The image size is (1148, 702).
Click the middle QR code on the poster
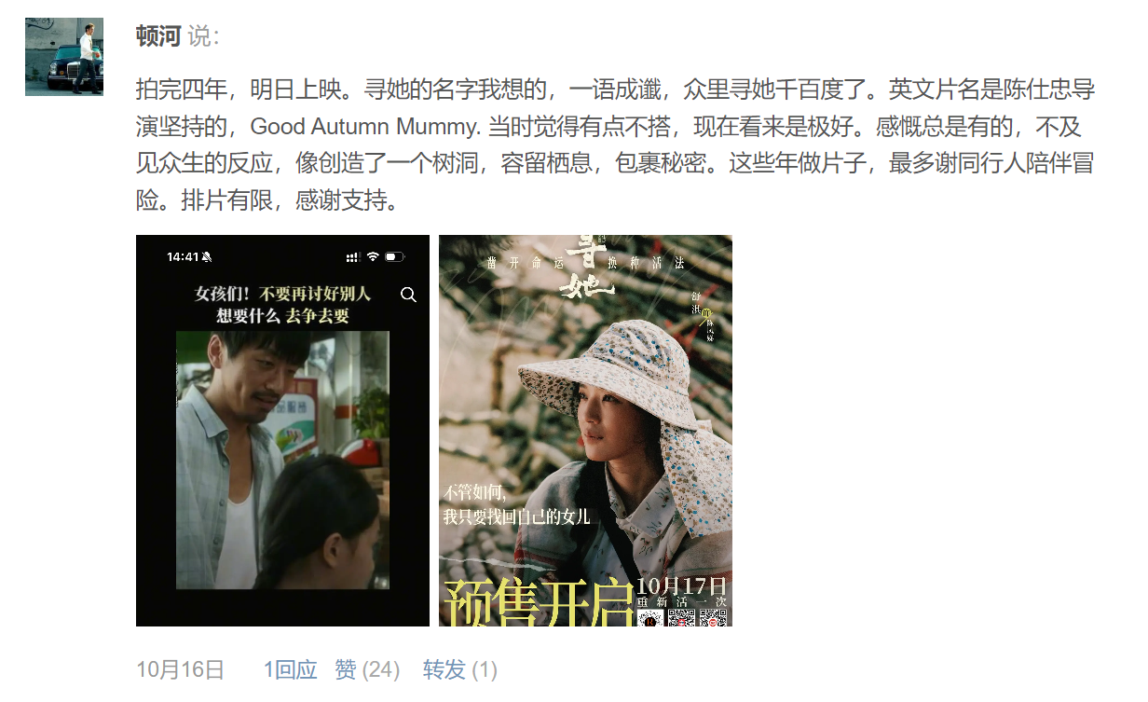click(x=682, y=618)
